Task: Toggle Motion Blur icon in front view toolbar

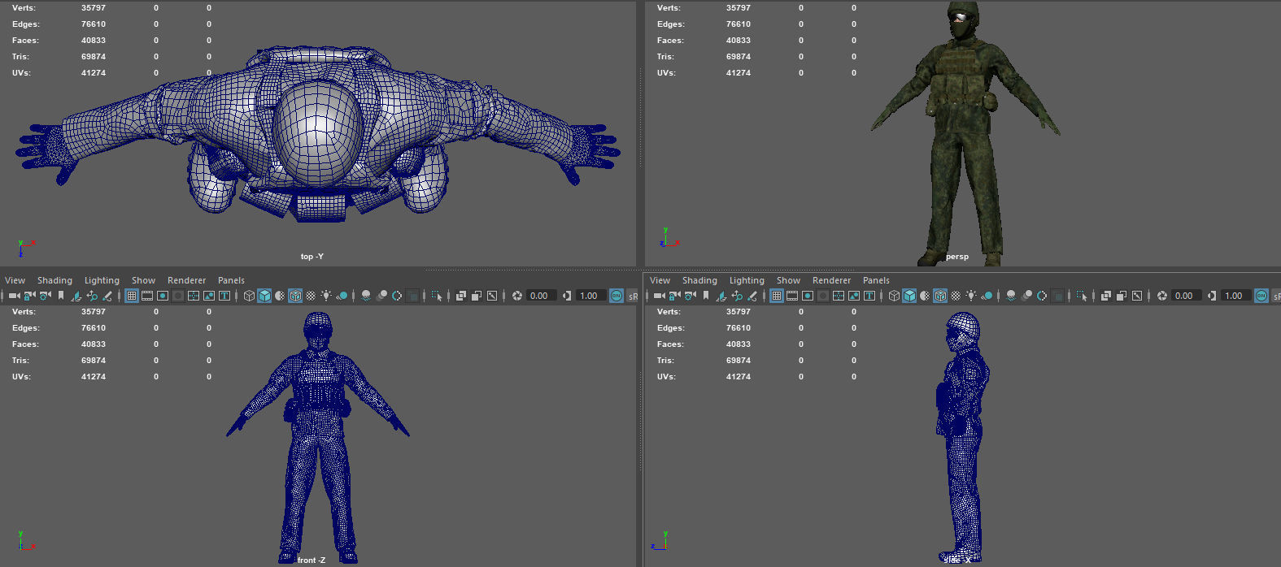Action: (381, 296)
